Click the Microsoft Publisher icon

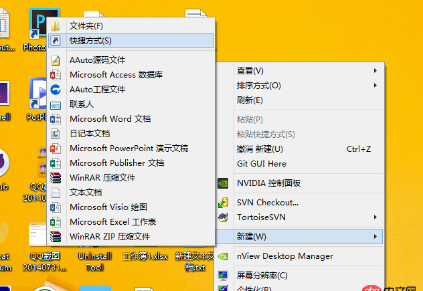pyautogui.click(x=56, y=163)
